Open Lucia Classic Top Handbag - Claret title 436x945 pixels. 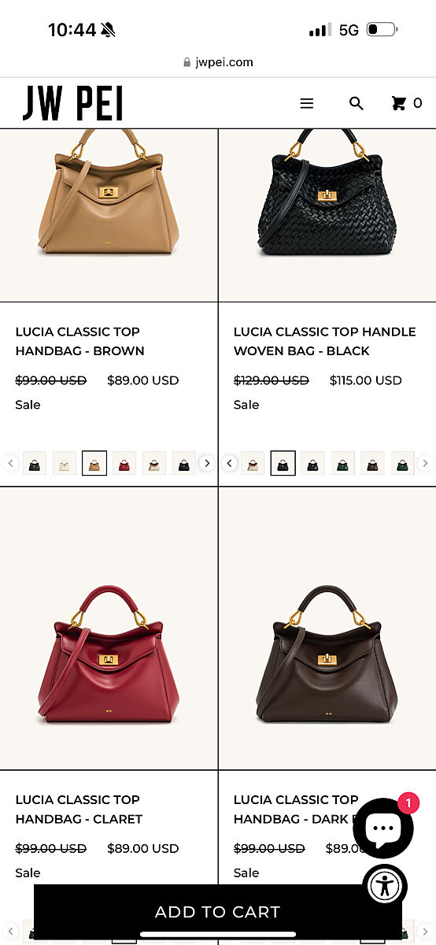point(79,810)
